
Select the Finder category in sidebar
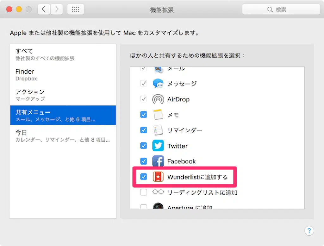point(63,75)
